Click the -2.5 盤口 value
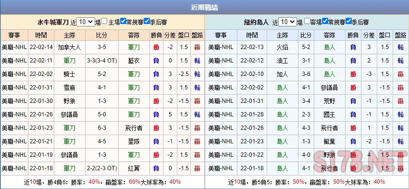Image resolution: width=409 pixels, height=189 pixels. [x=184, y=74]
